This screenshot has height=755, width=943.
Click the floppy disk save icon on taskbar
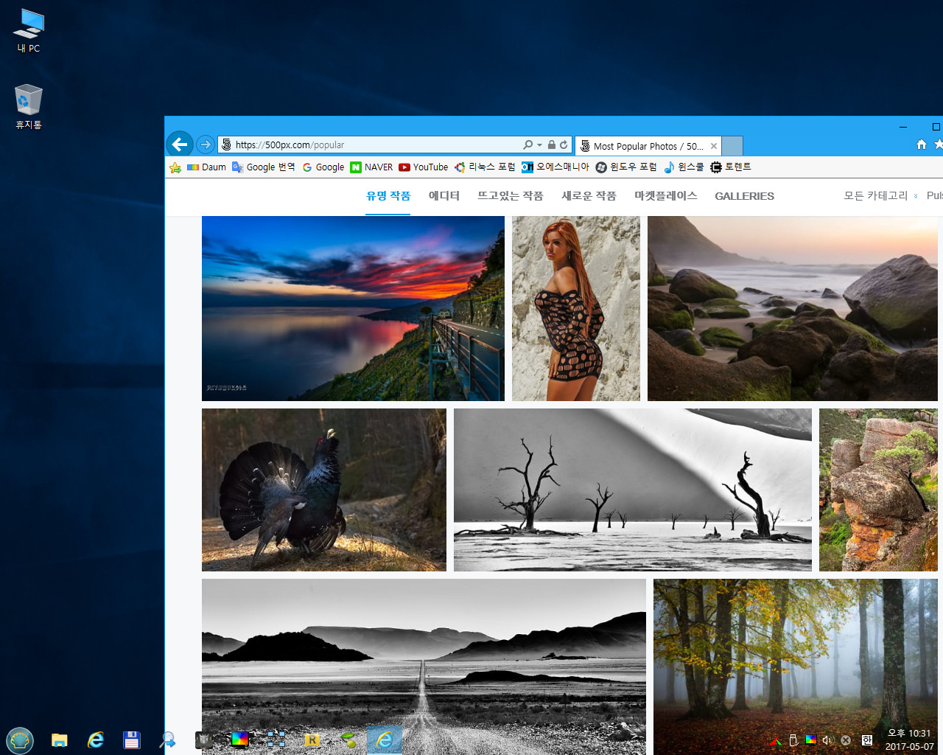pyautogui.click(x=132, y=740)
